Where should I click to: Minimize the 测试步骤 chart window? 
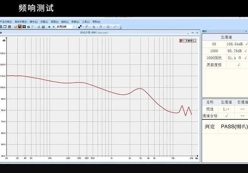pos(188,33)
